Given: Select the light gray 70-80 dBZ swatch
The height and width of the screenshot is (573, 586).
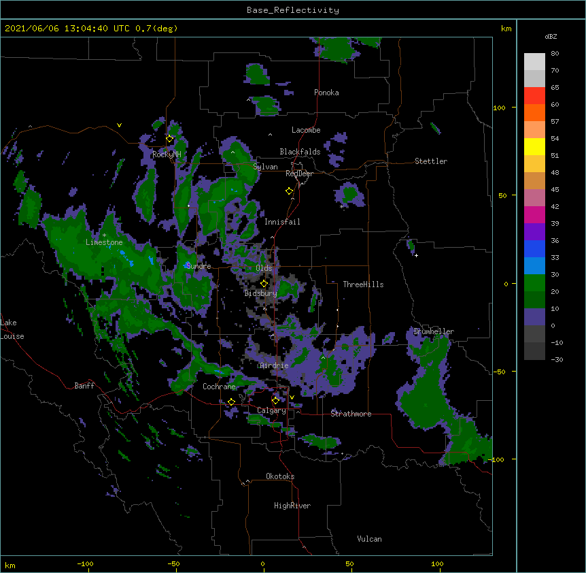Looking at the screenshot, I should point(534,62).
